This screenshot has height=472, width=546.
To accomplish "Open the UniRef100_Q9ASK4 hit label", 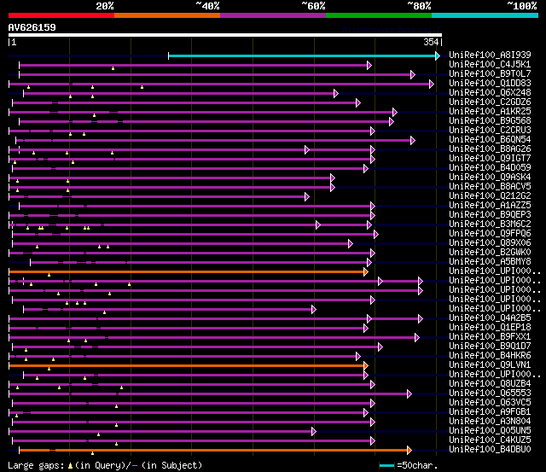I will (490, 178).
